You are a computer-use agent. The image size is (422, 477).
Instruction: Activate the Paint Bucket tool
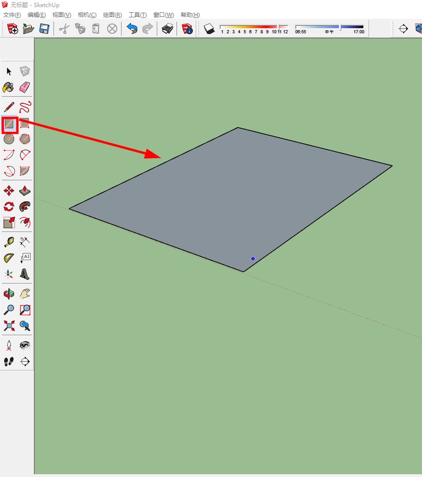coord(8,87)
